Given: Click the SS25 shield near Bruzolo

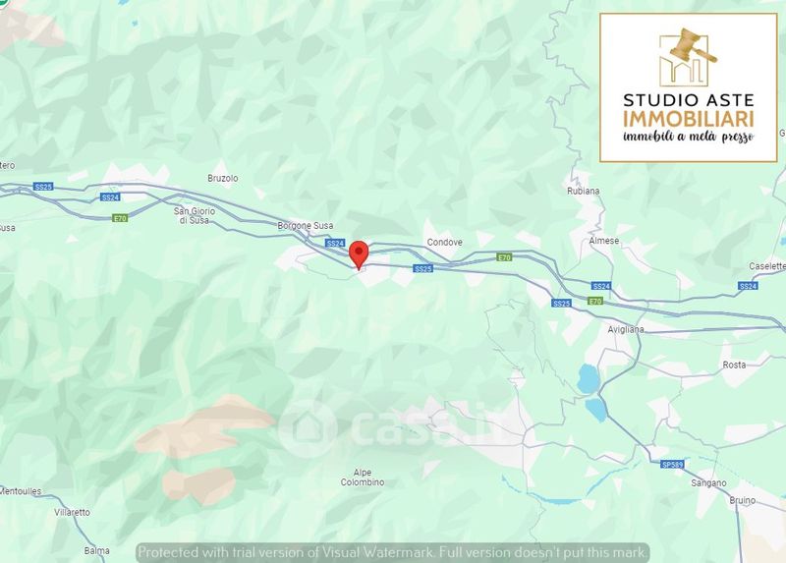Looking at the screenshot, I should pos(43,187).
